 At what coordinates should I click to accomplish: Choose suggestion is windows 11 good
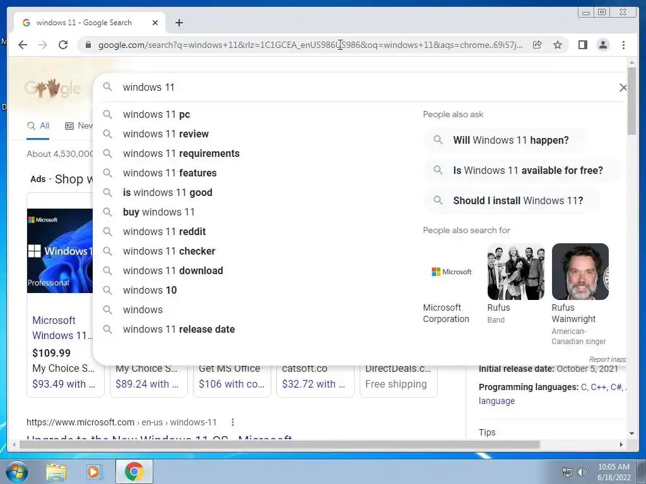(168, 193)
